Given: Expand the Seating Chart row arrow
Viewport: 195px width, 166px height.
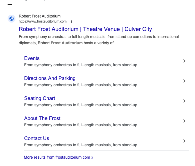Looking at the screenshot, I should point(184,101).
